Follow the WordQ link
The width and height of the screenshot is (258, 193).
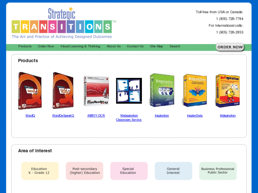[30, 115]
